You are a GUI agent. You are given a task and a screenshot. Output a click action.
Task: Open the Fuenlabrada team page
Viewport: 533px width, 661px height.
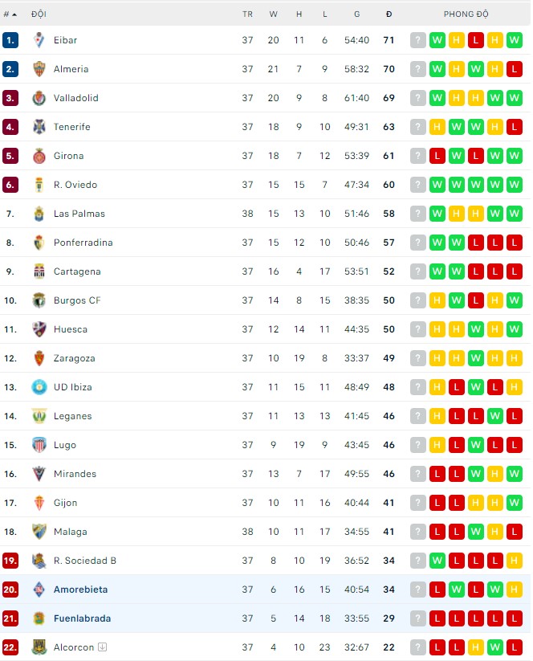coord(82,618)
